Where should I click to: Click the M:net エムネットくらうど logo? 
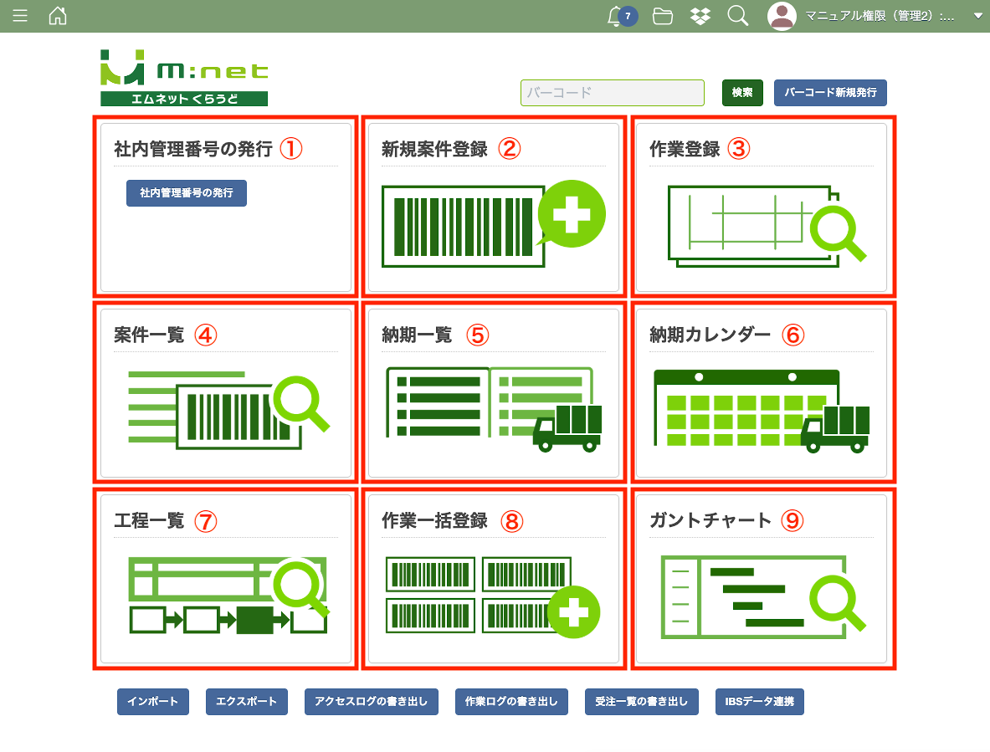click(184, 78)
